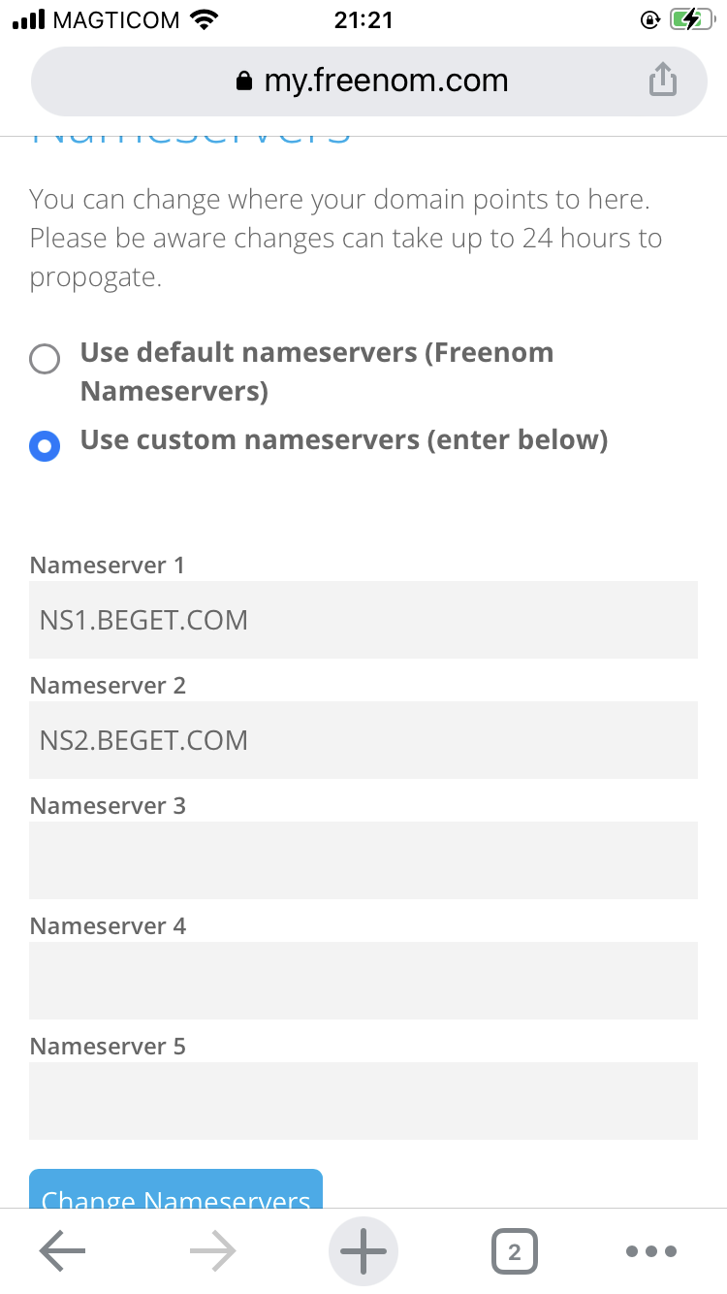Focus the empty Nameserver 3 field

(x=363, y=860)
